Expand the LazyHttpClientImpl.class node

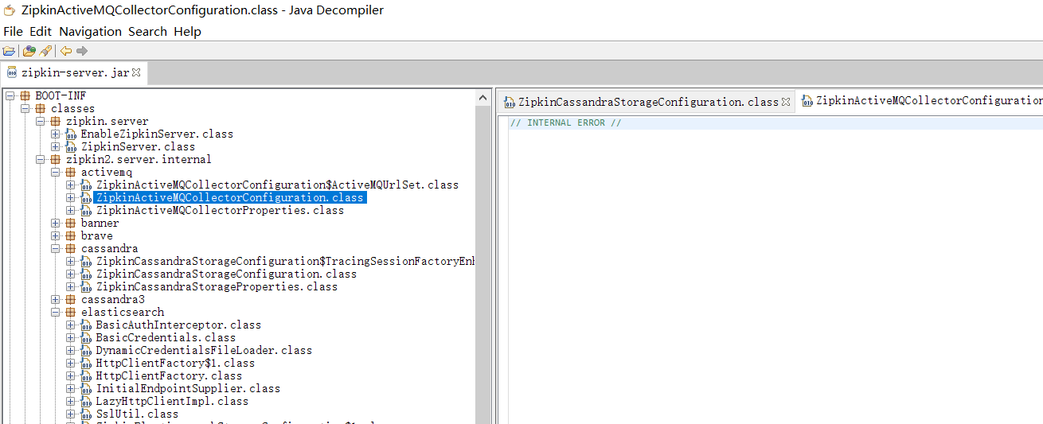click(70, 401)
